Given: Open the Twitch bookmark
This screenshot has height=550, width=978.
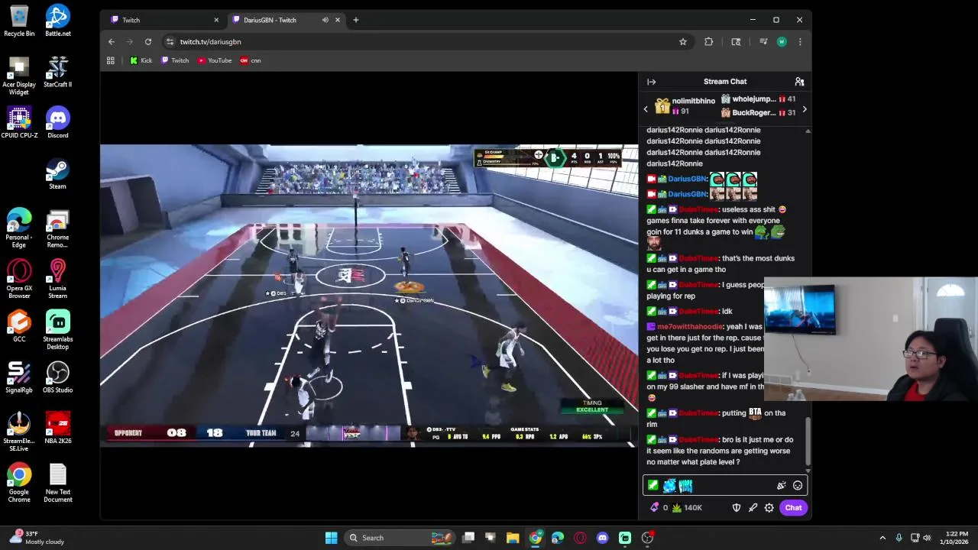Looking at the screenshot, I should coord(175,60).
